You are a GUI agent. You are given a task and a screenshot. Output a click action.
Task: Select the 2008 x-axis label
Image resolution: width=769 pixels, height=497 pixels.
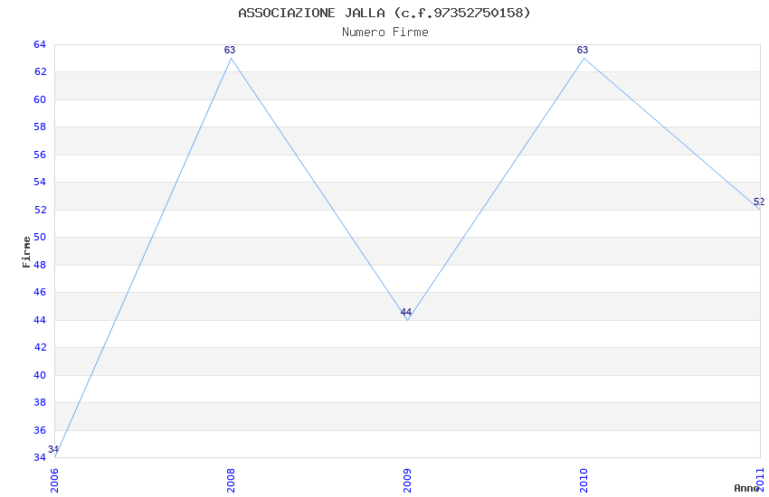pos(231,481)
